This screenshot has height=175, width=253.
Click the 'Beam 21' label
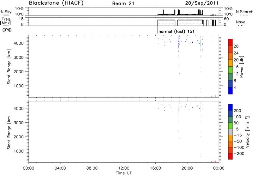click(123, 3)
